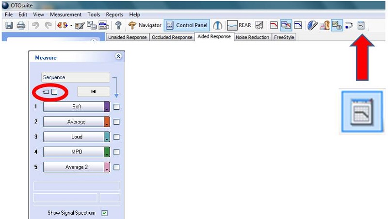This screenshot has width=388, height=219.
Task: Switch to the Noise Reduction tab
Action: (x=252, y=37)
